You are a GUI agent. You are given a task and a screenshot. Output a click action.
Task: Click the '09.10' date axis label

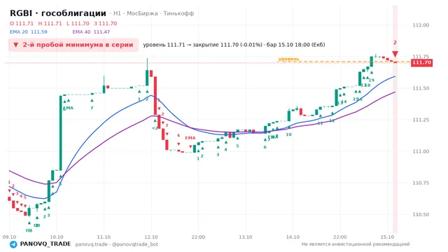(x=9, y=237)
